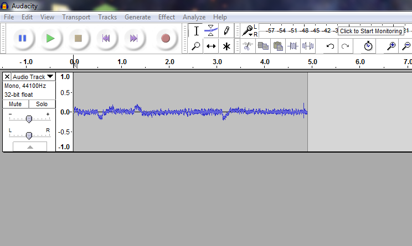Open the Generate menu
Viewport: 412px width, 246px height.
click(x=138, y=17)
